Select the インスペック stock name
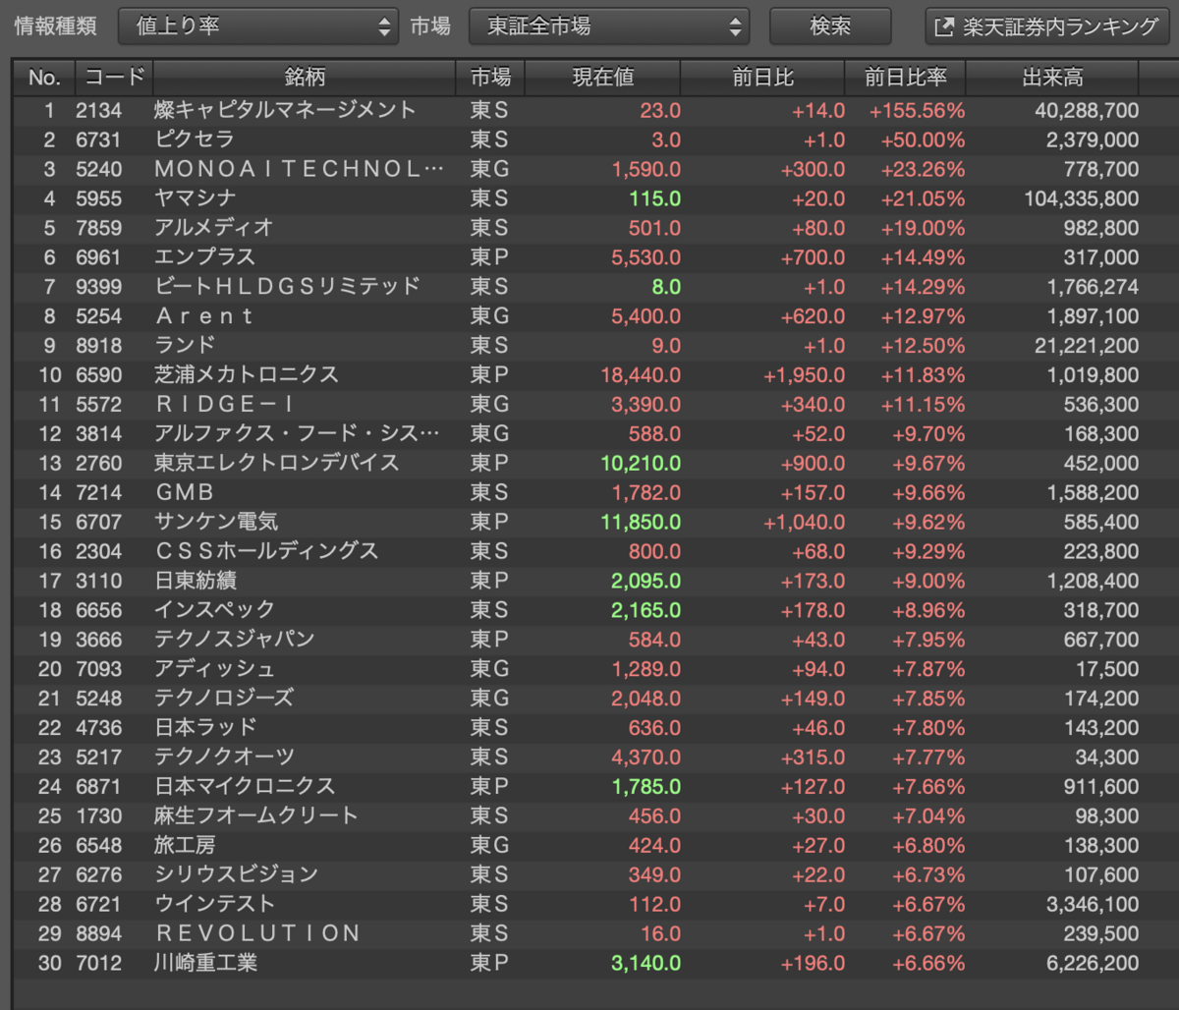1179x1010 pixels. [214, 610]
